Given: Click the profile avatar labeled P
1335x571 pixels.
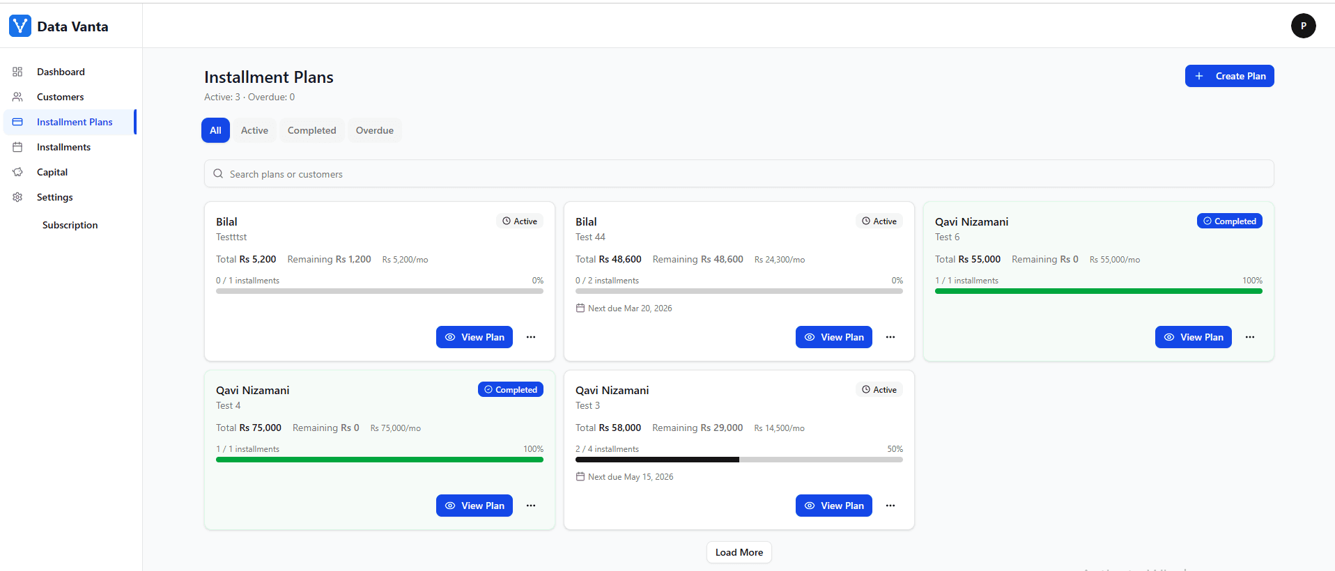Looking at the screenshot, I should click(1303, 26).
